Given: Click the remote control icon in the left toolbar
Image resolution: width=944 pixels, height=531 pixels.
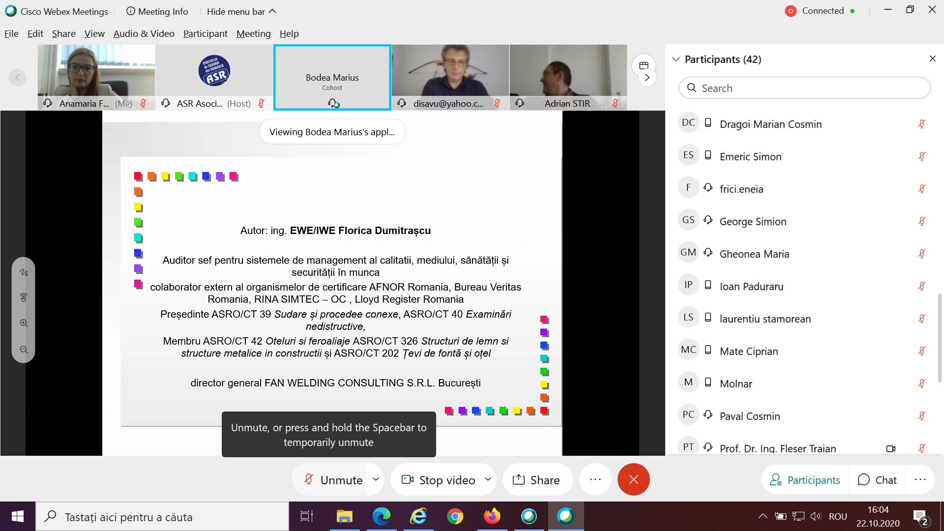Looking at the screenshot, I should pos(24,297).
